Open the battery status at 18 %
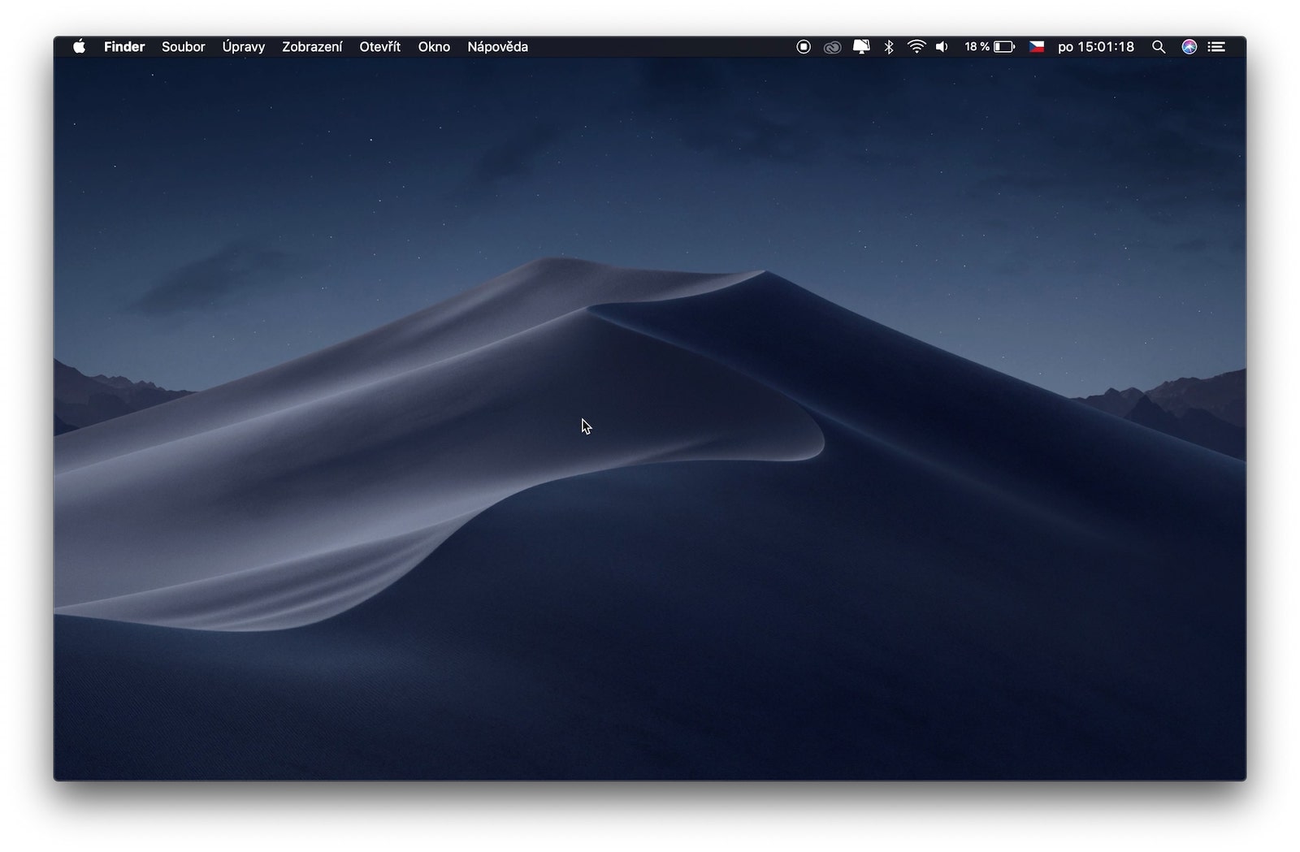This screenshot has height=852, width=1300. coord(990,47)
